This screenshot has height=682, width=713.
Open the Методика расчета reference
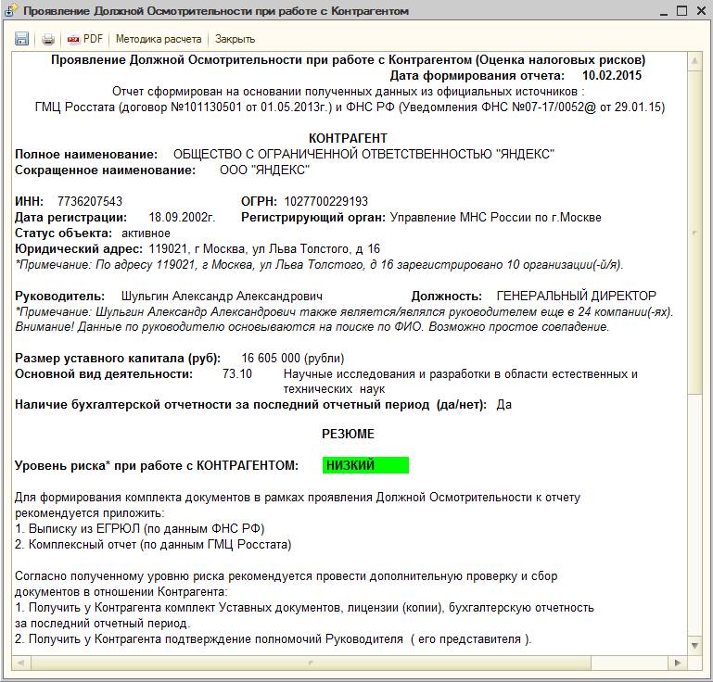tap(159, 39)
